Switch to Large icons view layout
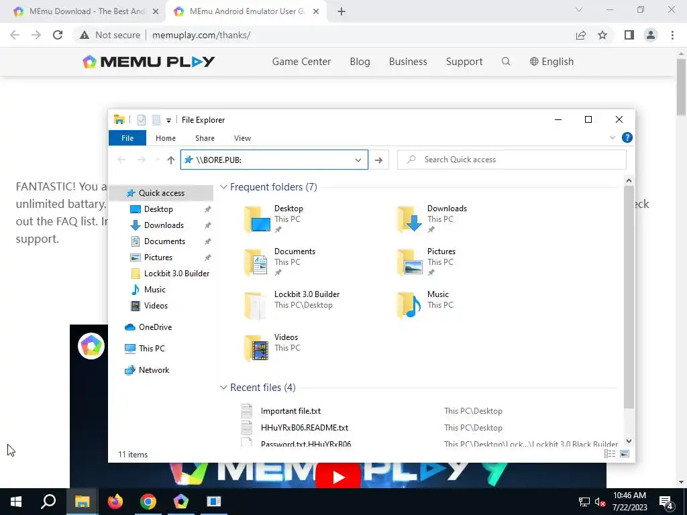The width and height of the screenshot is (687, 515). [625, 454]
